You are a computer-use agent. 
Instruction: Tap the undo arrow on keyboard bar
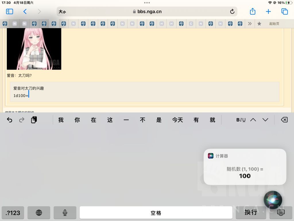click(9, 120)
